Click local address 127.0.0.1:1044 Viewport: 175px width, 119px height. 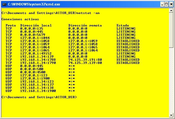coord(35,38)
